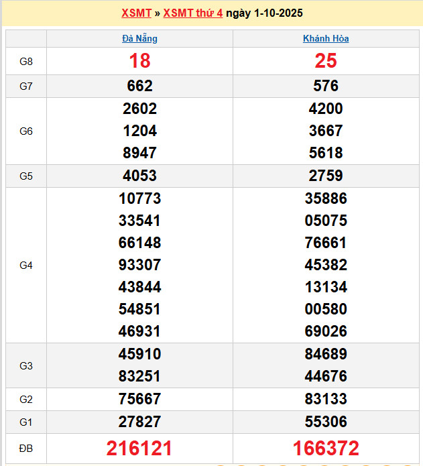Open the XSMT thứ 4 link

click(x=193, y=13)
